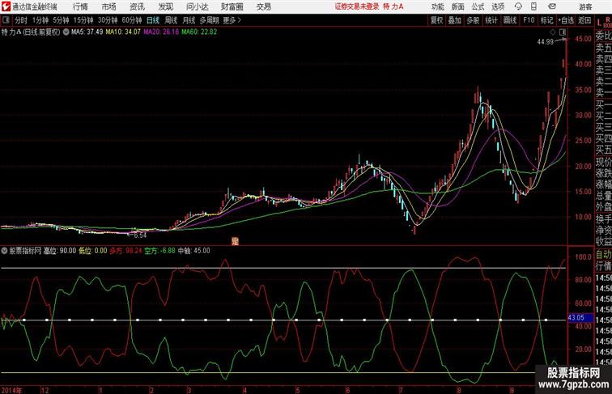Click the MA60: 22.82 label

point(199,32)
